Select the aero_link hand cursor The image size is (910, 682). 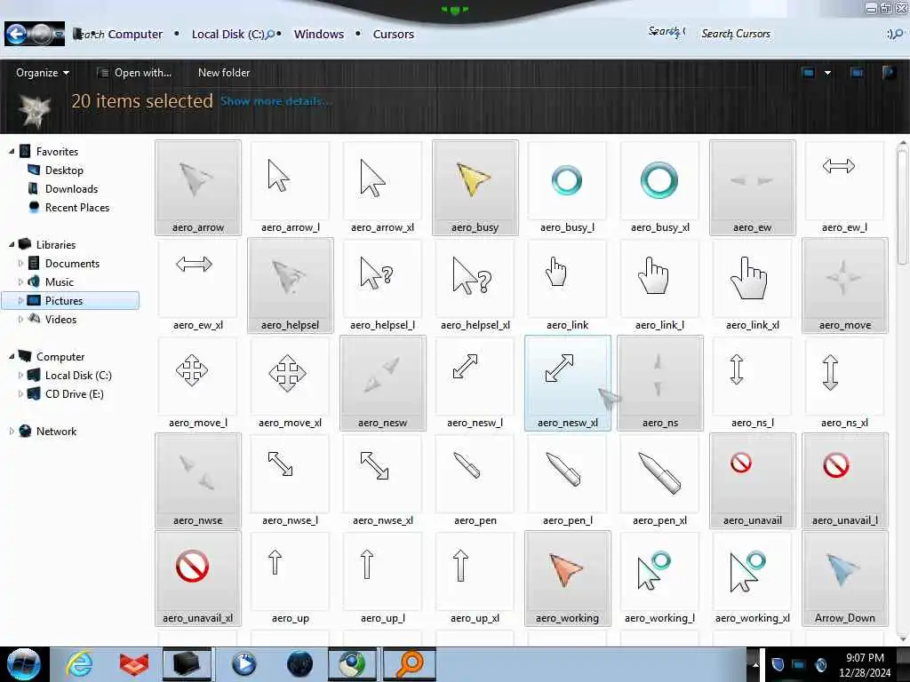click(x=567, y=285)
